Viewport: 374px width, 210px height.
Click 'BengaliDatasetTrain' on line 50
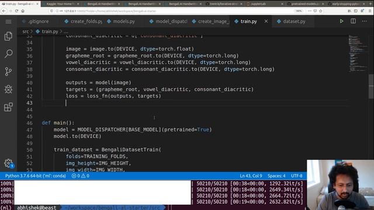(x=130, y=150)
